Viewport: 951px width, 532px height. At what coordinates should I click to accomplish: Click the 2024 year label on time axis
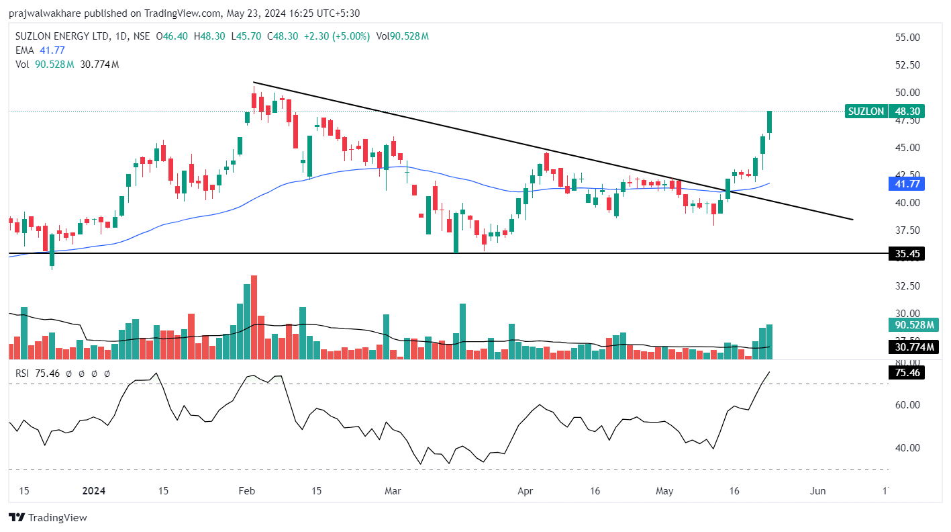[x=93, y=491]
